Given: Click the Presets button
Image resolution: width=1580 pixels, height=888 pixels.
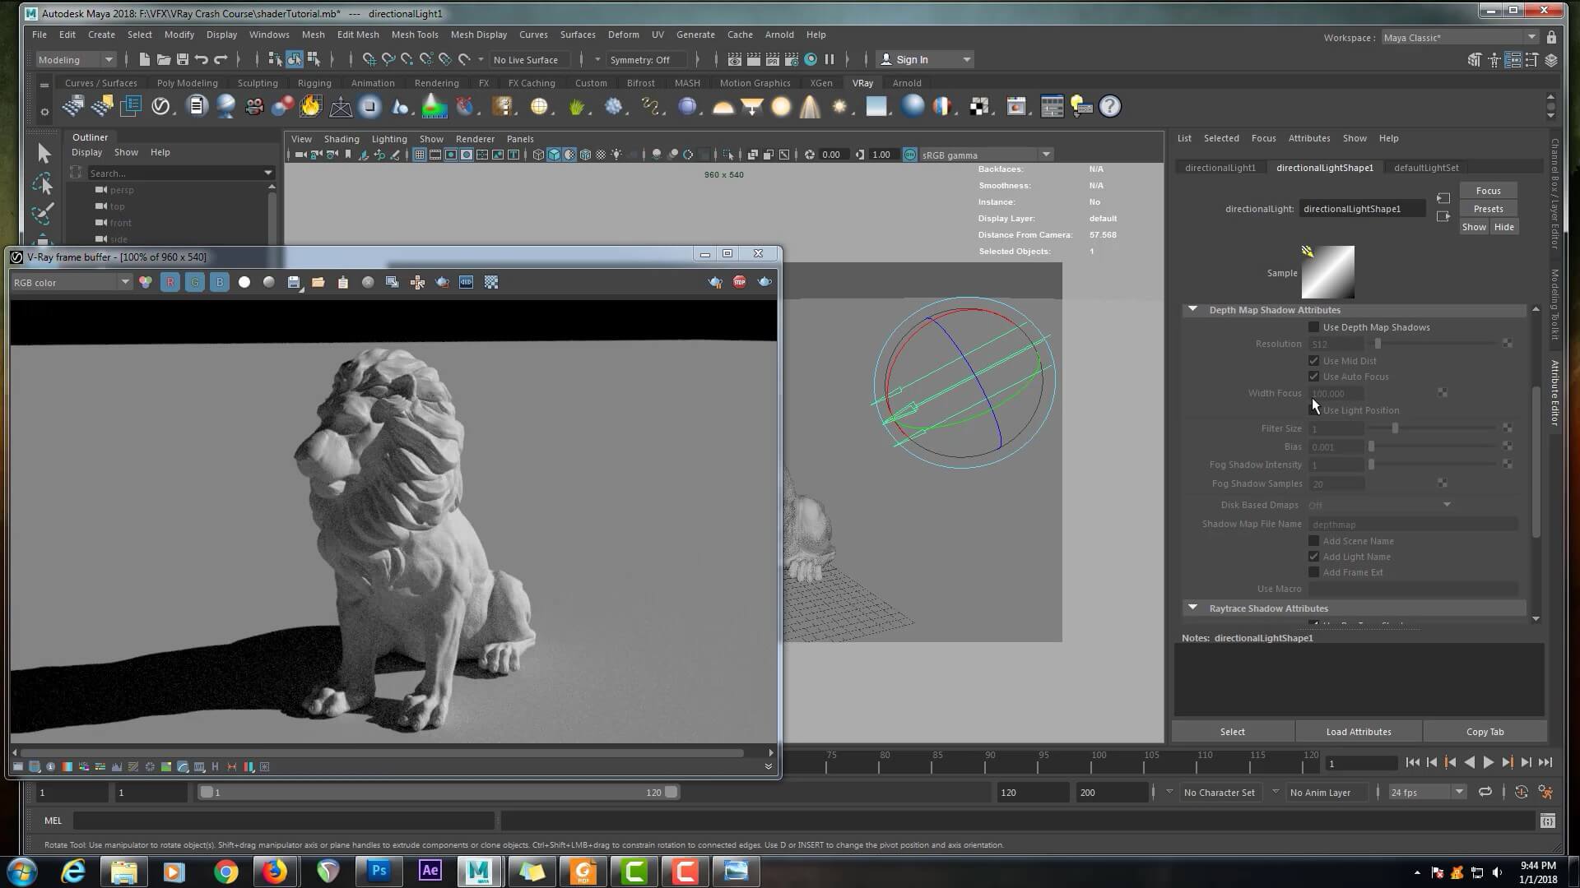Looking at the screenshot, I should [x=1488, y=209].
